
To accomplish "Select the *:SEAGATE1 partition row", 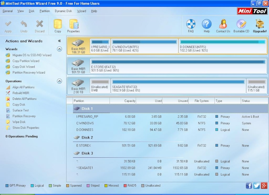I will click(x=170, y=168).
